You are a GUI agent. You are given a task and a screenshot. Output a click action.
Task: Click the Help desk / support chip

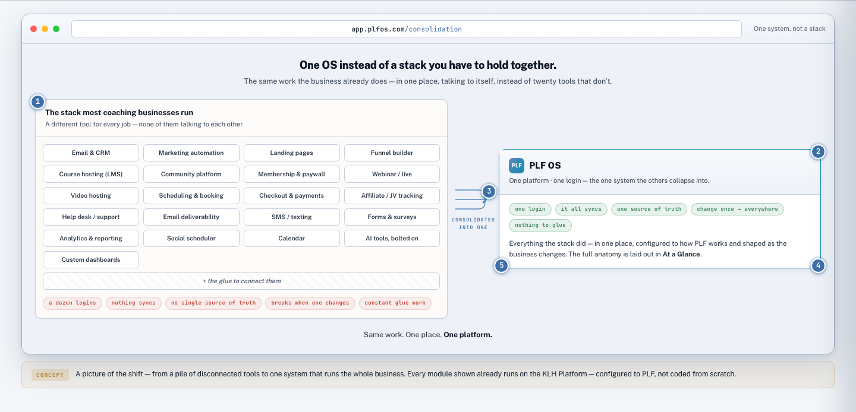(91, 217)
